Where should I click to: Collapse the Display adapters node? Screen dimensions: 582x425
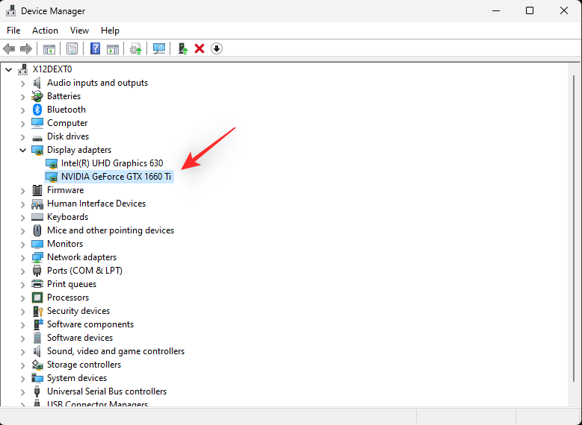pyautogui.click(x=22, y=150)
